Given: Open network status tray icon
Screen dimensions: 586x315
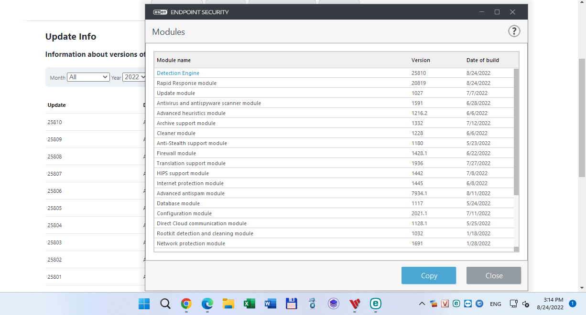Looking at the screenshot, I should 513,304.
